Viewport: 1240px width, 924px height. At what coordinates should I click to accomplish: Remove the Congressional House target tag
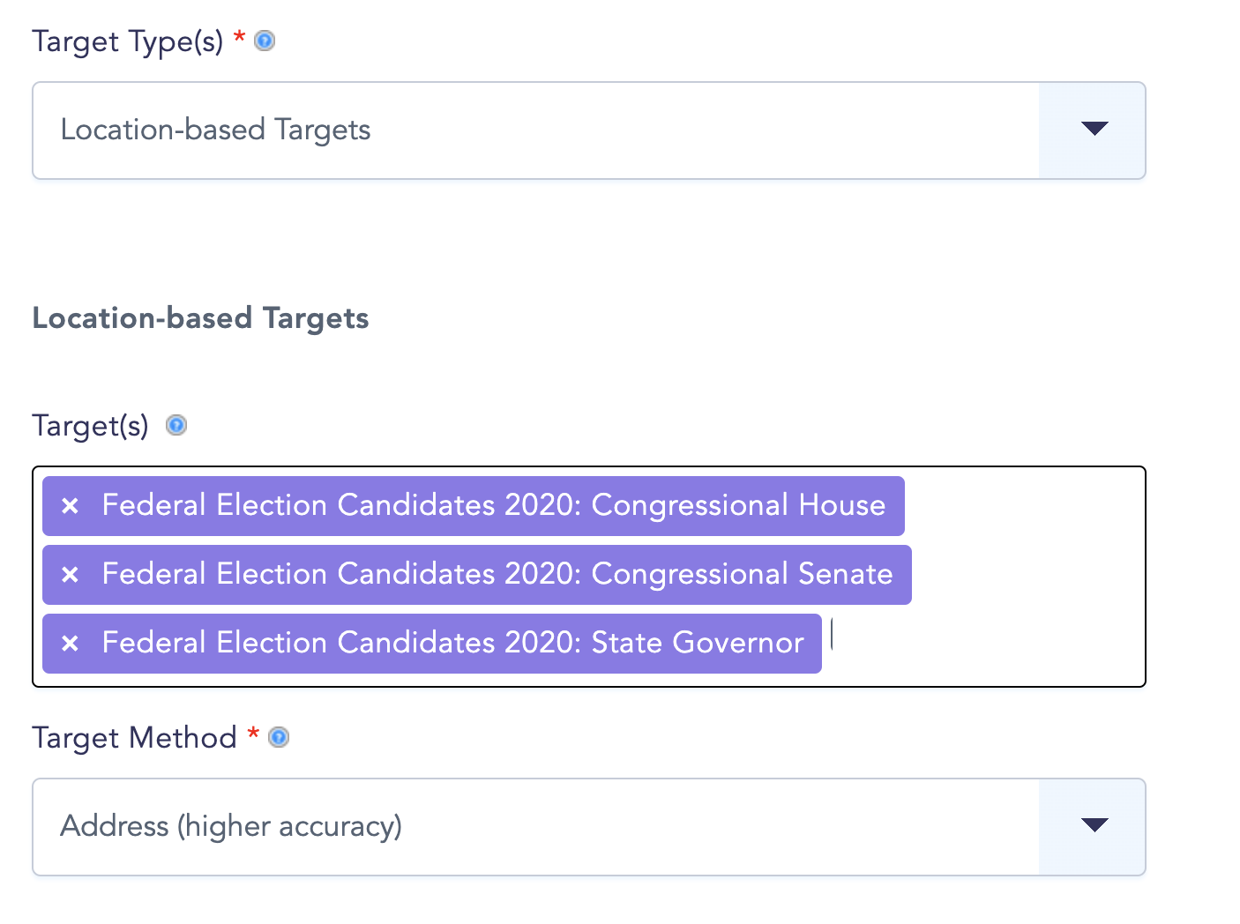point(70,505)
